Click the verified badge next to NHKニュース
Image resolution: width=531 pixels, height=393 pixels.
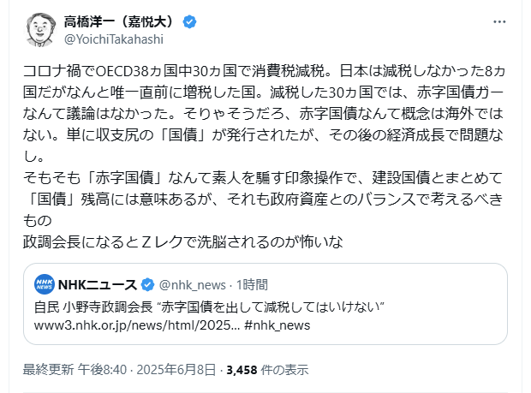pyautogui.click(x=146, y=285)
